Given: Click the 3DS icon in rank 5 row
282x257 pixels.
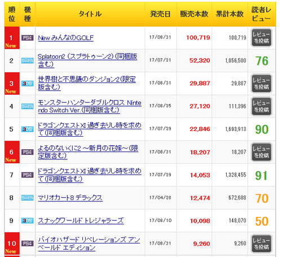Looking at the screenshot, I should [28, 129].
